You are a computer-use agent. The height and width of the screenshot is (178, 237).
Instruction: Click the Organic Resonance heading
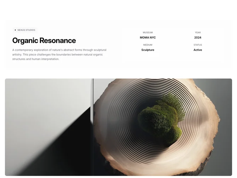[44, 41]
